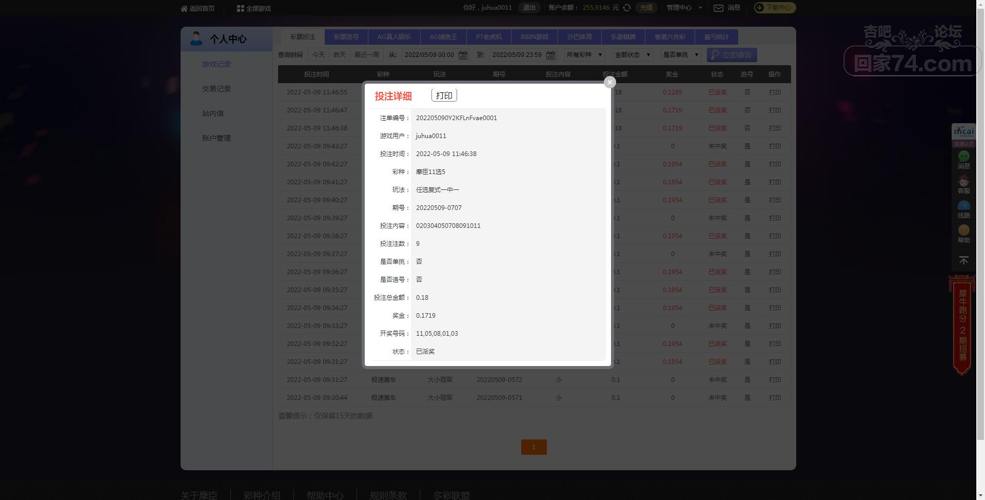Expand the 是否单挑 dropdown
The image size is (985, 500).
pyautogui.click(x=681, y=55)
